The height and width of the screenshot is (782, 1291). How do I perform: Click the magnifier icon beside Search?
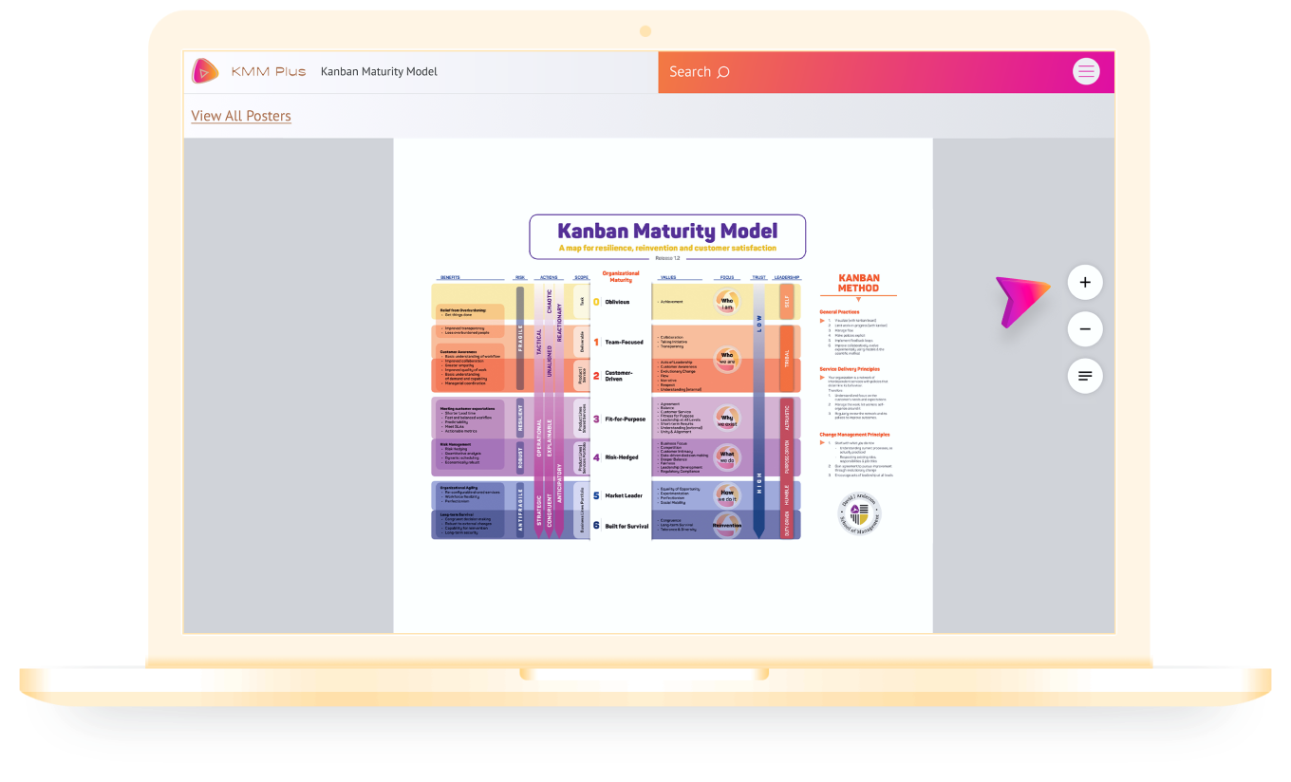coord(723,72)
